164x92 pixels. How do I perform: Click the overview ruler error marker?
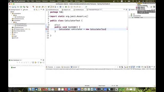(127, 29)
